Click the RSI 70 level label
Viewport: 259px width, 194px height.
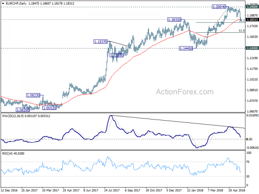(248, 162)
